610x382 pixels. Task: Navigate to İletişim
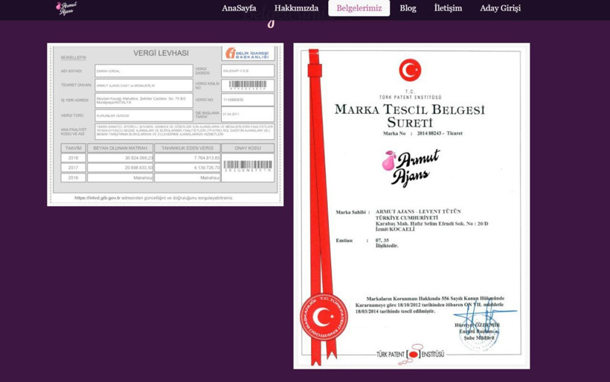[x=448, y=8]
